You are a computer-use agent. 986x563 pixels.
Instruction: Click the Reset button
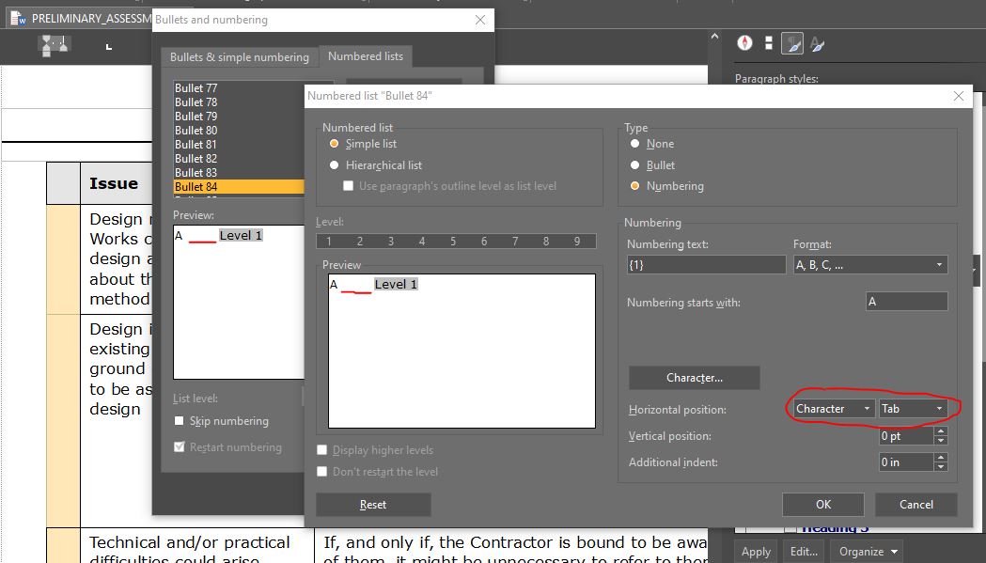[x=373, y=505]
